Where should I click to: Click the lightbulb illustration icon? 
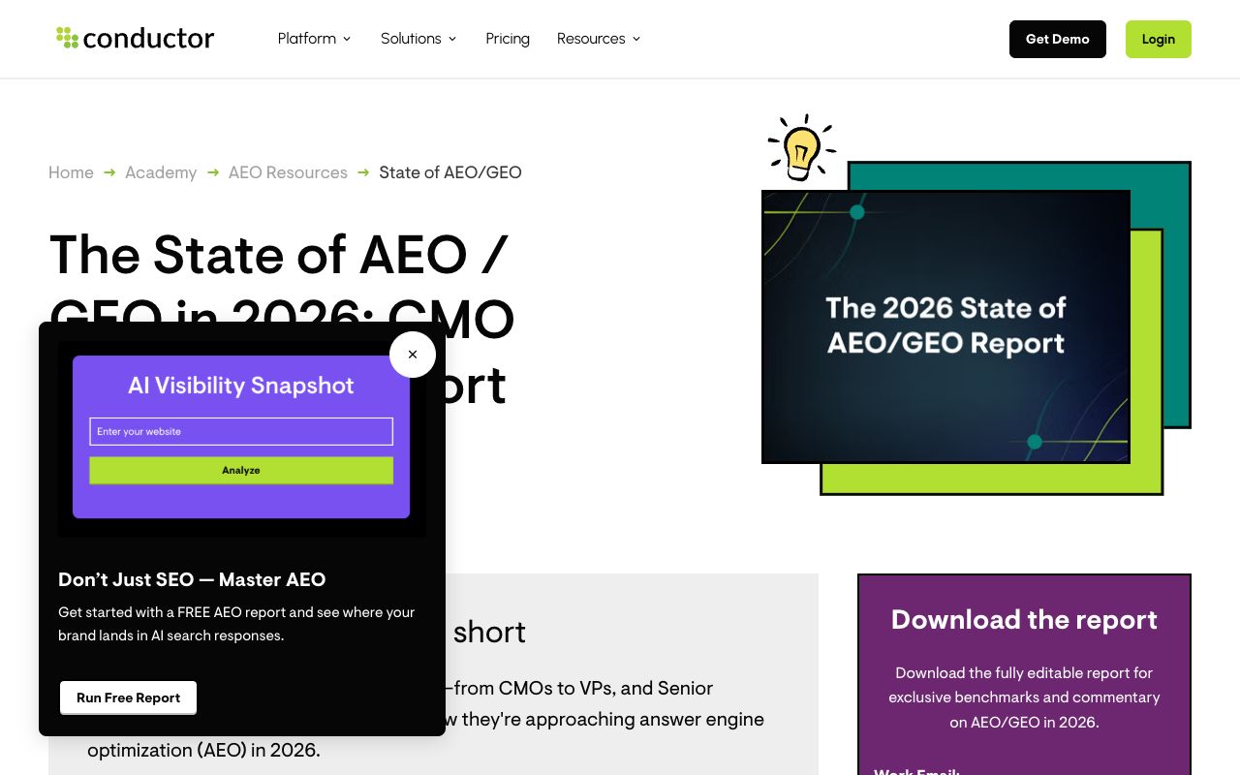click(x=801, y=147)
